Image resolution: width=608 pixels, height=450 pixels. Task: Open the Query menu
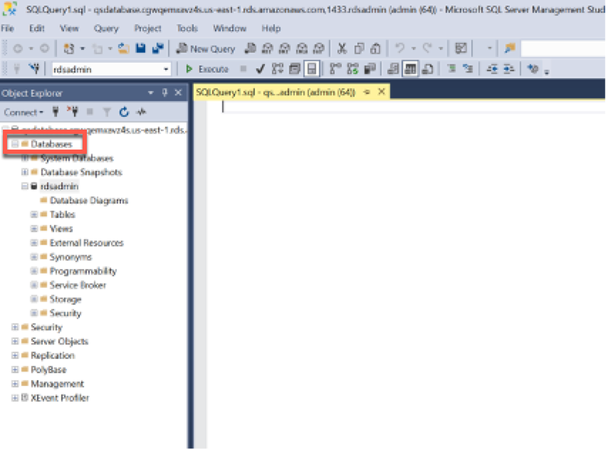coord(106,28)
